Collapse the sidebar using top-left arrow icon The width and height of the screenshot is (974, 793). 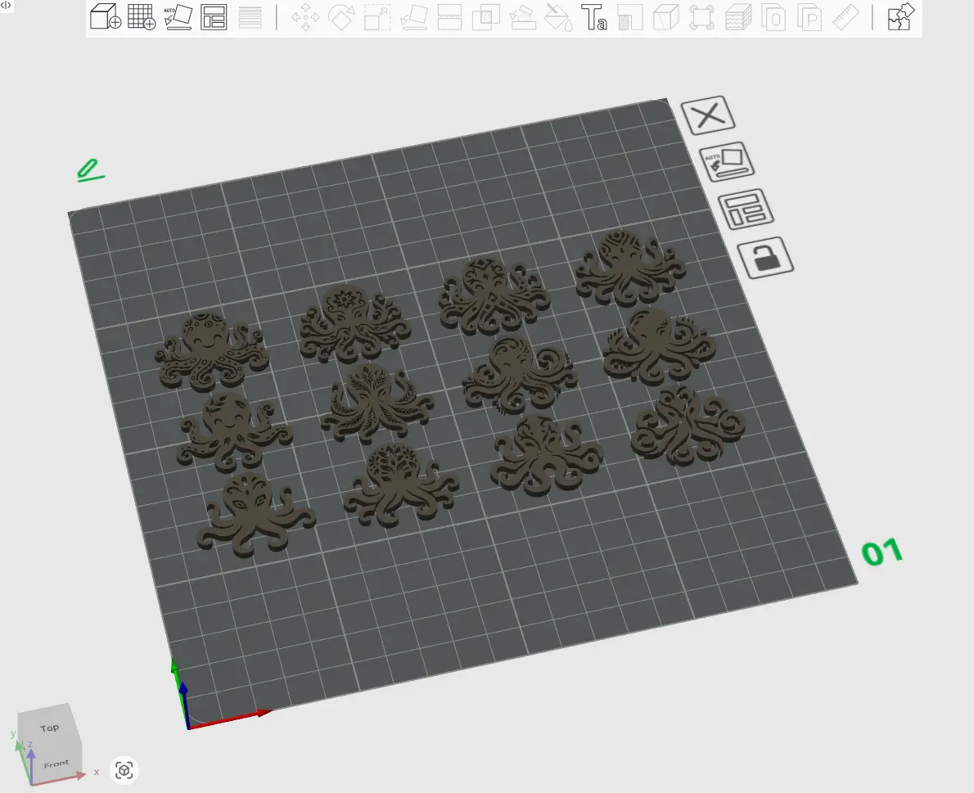(6, 5)
